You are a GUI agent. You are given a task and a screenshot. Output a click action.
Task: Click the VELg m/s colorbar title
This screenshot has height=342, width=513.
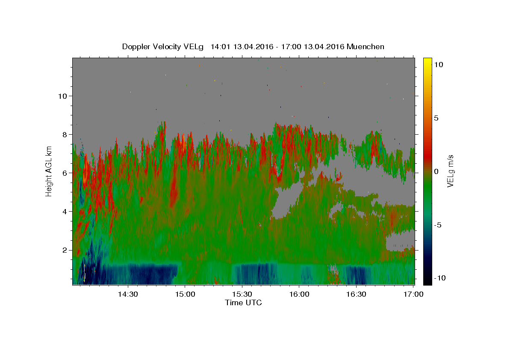(450, 171)
